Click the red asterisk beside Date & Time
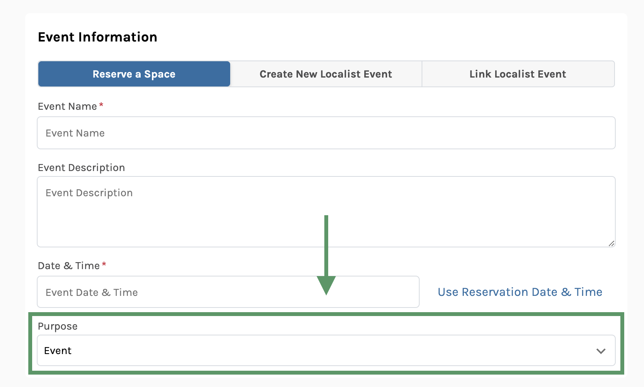 [104, 264]
